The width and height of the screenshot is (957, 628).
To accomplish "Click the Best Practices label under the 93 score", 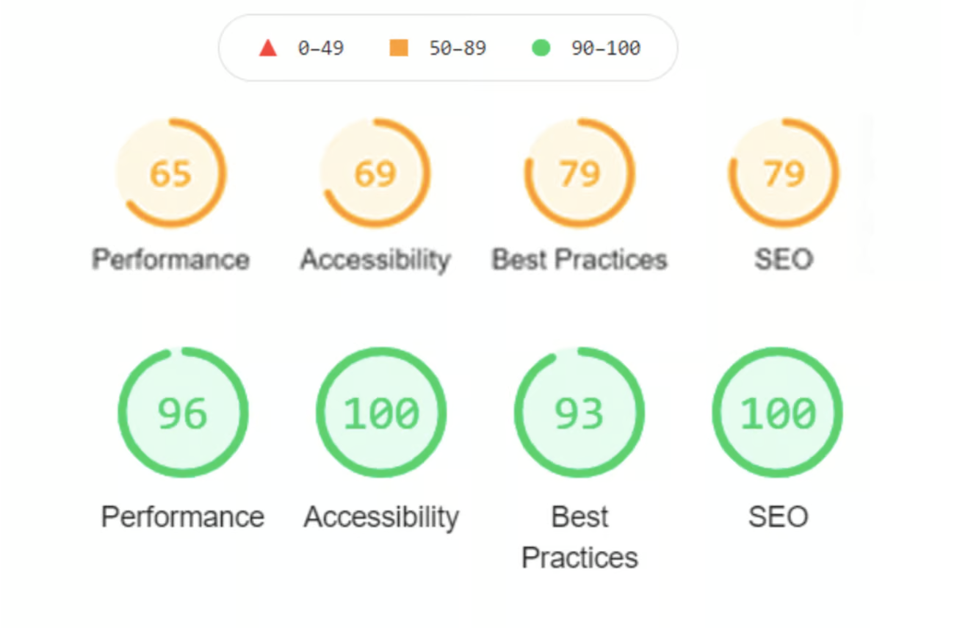I will pyautogui.click(x=579, y=537).
